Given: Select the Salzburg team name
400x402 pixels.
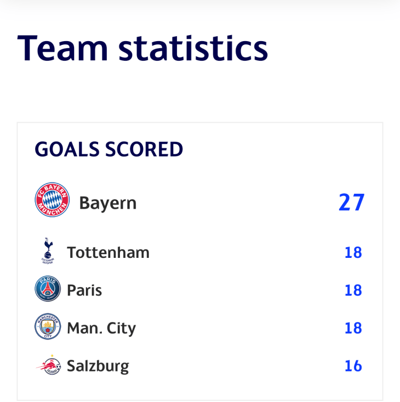Looking at the screenshot, I should tap(98, 366).
